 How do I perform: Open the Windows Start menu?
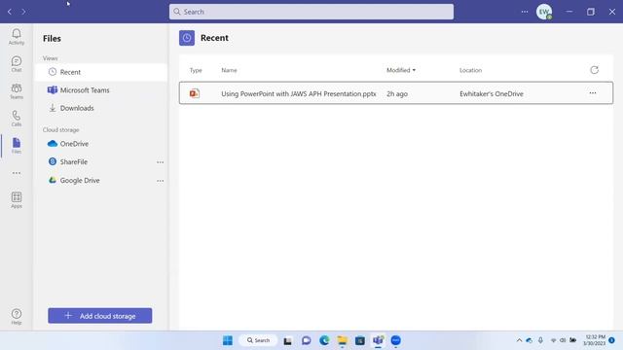tap(228, 340)
